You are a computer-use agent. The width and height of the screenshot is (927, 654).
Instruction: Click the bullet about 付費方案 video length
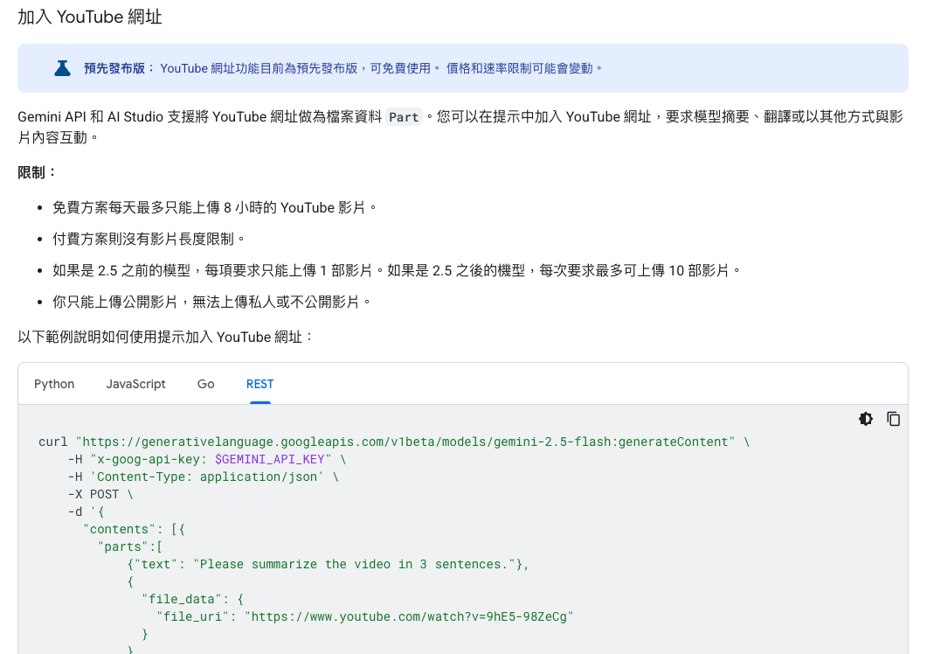coord(149,239)
